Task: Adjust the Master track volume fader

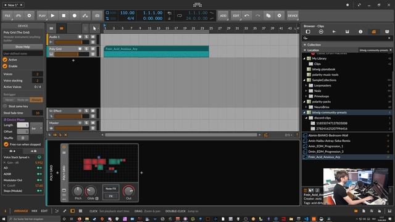Action: click(x=72, y=128)
